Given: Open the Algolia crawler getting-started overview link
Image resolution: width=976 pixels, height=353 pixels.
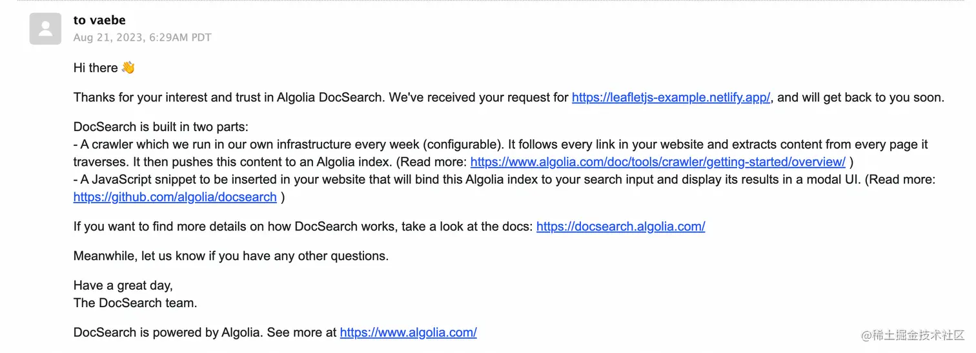Looking at the screenshot, I should (658, 162).
